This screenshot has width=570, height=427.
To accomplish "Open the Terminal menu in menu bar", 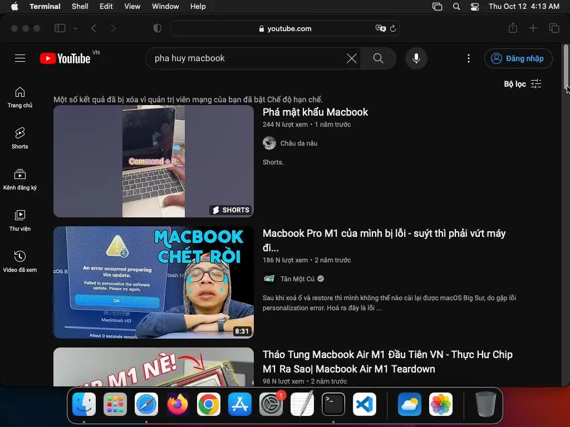I will pyautogui.click(x=45, y=7).
